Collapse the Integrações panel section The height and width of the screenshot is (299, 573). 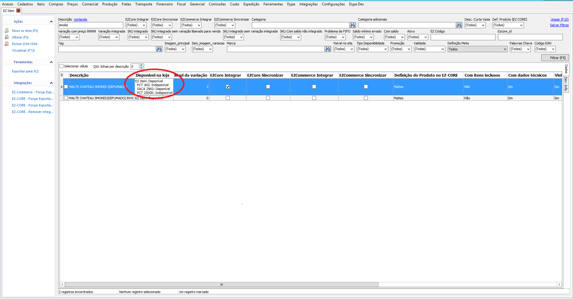pos(51,83)
